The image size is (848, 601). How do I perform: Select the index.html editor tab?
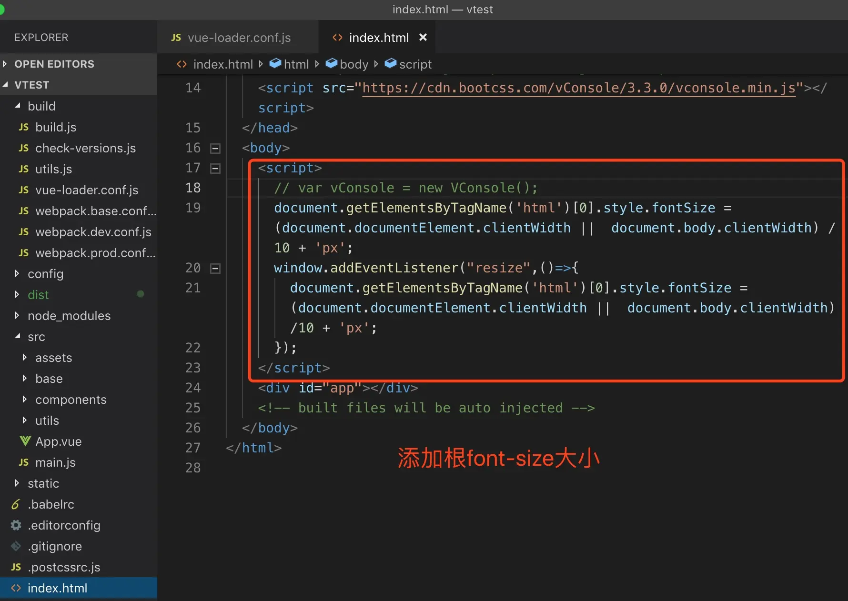[377, 37]
